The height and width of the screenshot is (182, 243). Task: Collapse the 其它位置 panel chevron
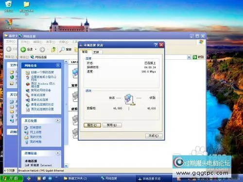(58, 120)
